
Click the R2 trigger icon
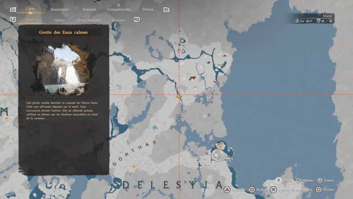[x=137, y=19]
